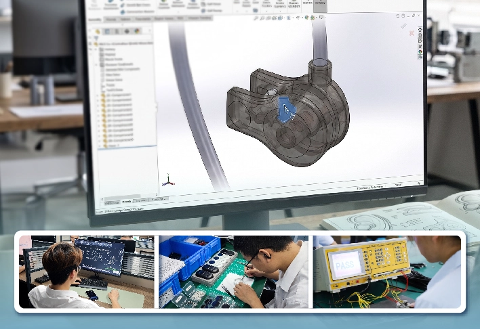Select the third manager pane tab icon
Image resolution: width=480 pixels, height=329 pixels.
(x=117, y=32)
